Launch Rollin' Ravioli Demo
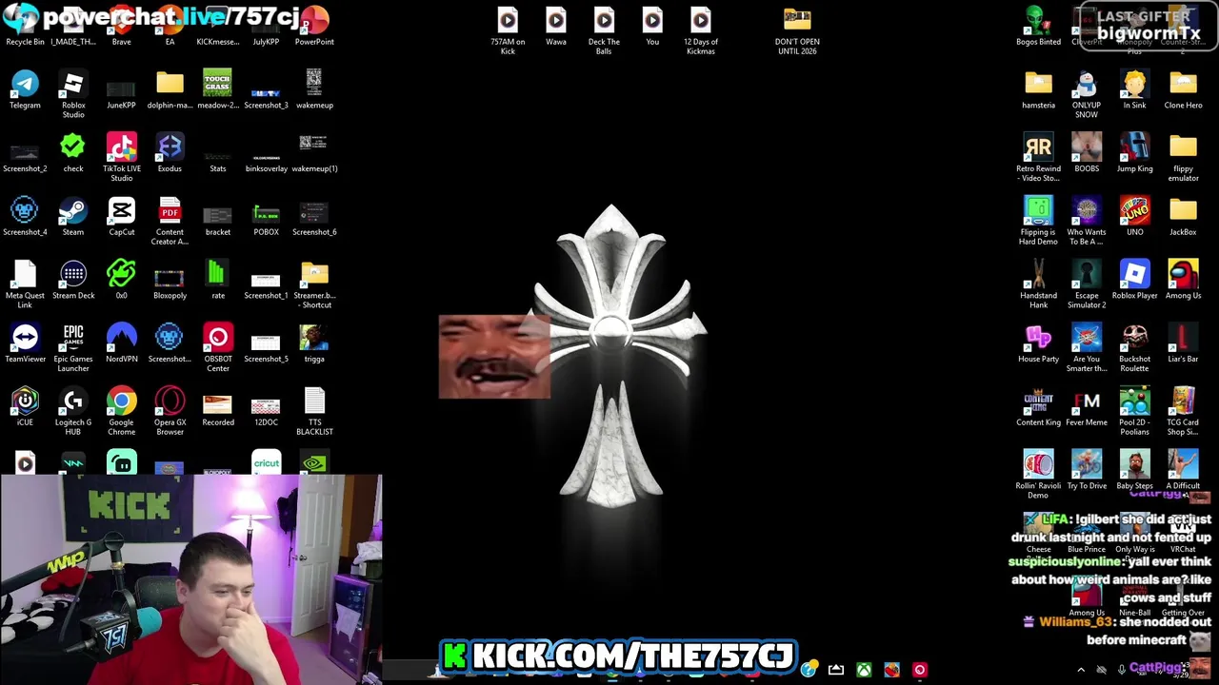The height and width of the screenshot is (685, 1219). pos(1038,475)
